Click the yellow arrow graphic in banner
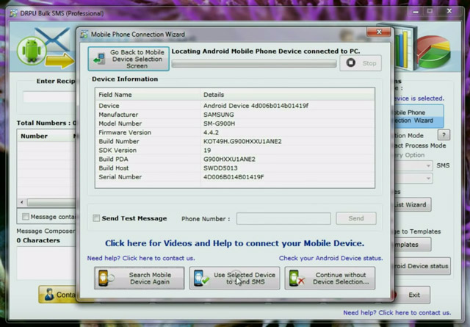This screenshot has width=470, height=327. point(60,61)
